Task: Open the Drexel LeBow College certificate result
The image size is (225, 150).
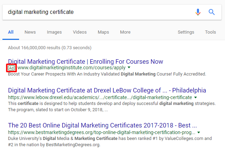Action: click(x=107, y=91)
